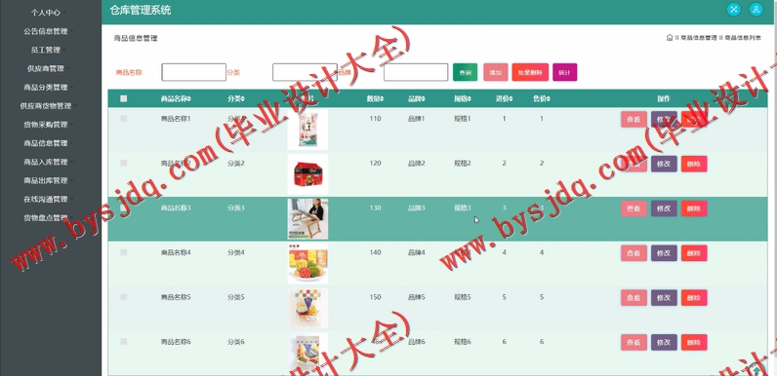
Task: Click 修改 for the 商品名称6 row
Action: (x=664, y=342)
